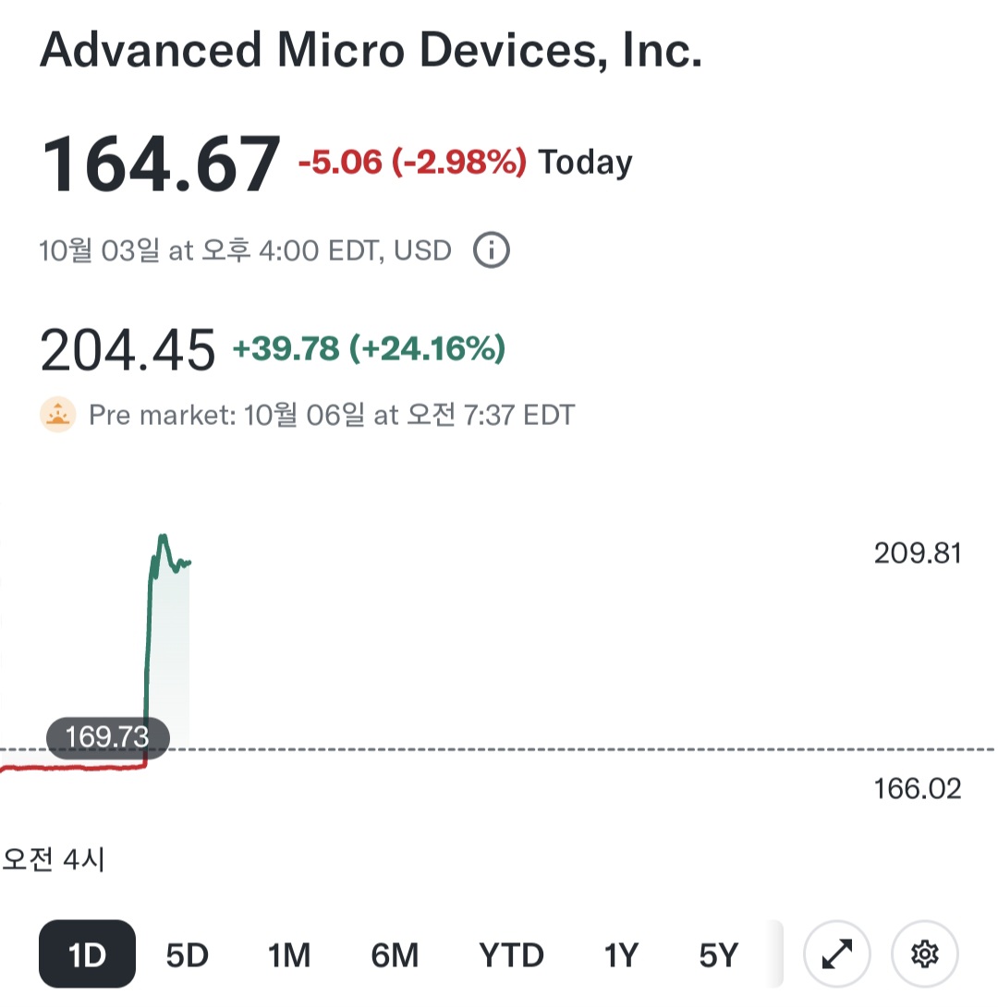The width and height of the screenshot is (998, 1007).
Task: Show the 1M chart range
Action: (289, 954)
